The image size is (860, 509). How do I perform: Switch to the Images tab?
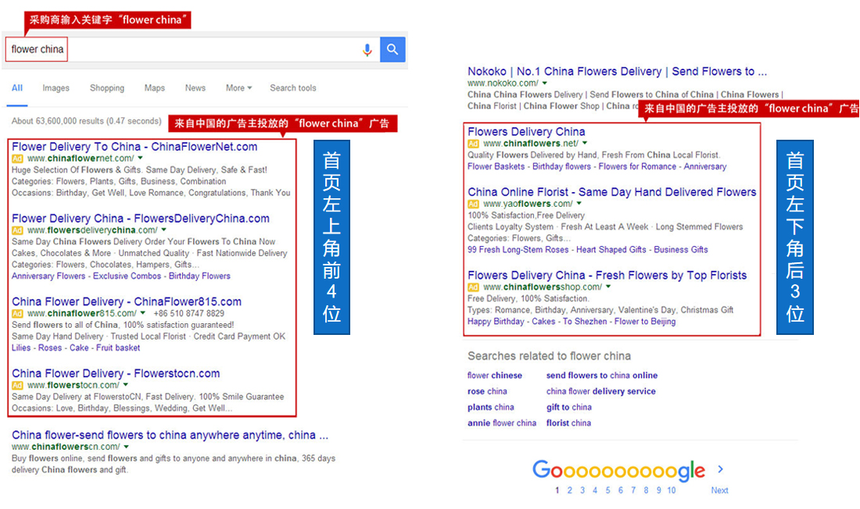coord(56,88)
